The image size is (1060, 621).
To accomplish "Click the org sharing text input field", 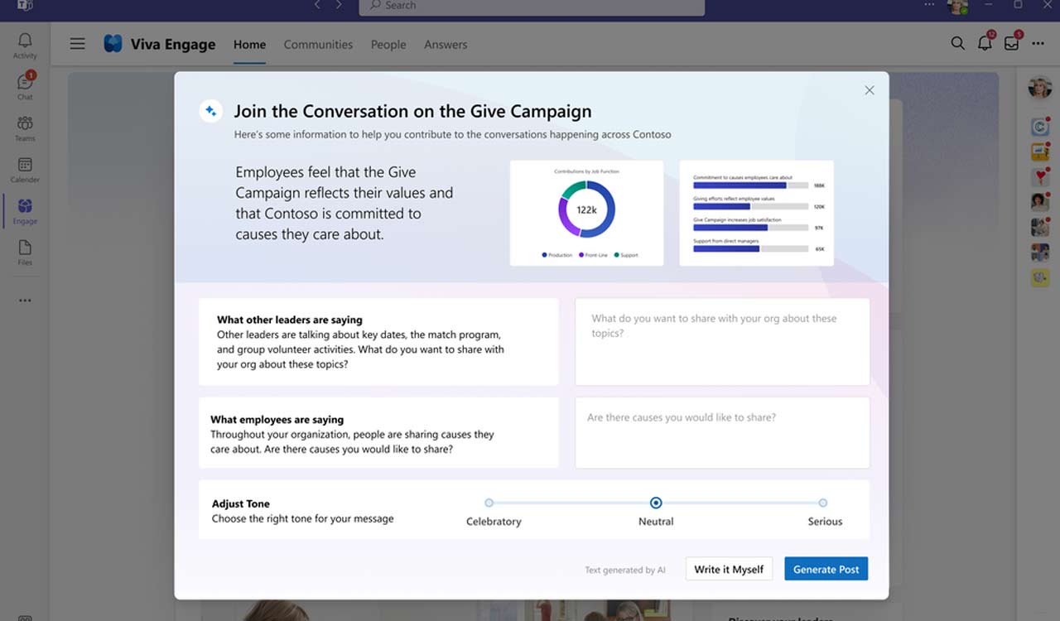I will pos(721,341).
